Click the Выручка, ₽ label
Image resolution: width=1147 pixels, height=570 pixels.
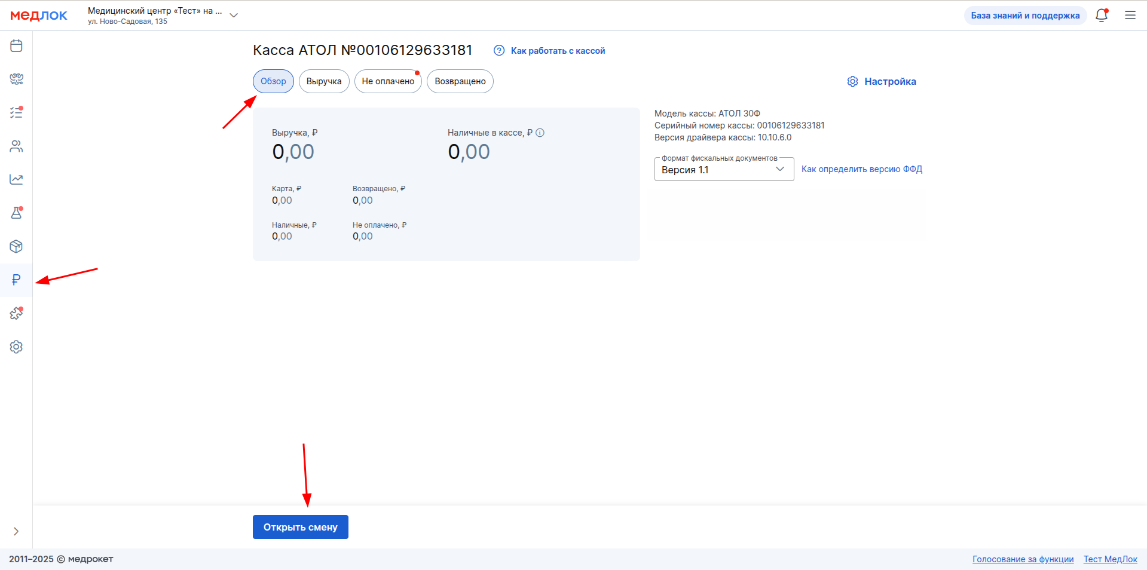coord(295,133)
